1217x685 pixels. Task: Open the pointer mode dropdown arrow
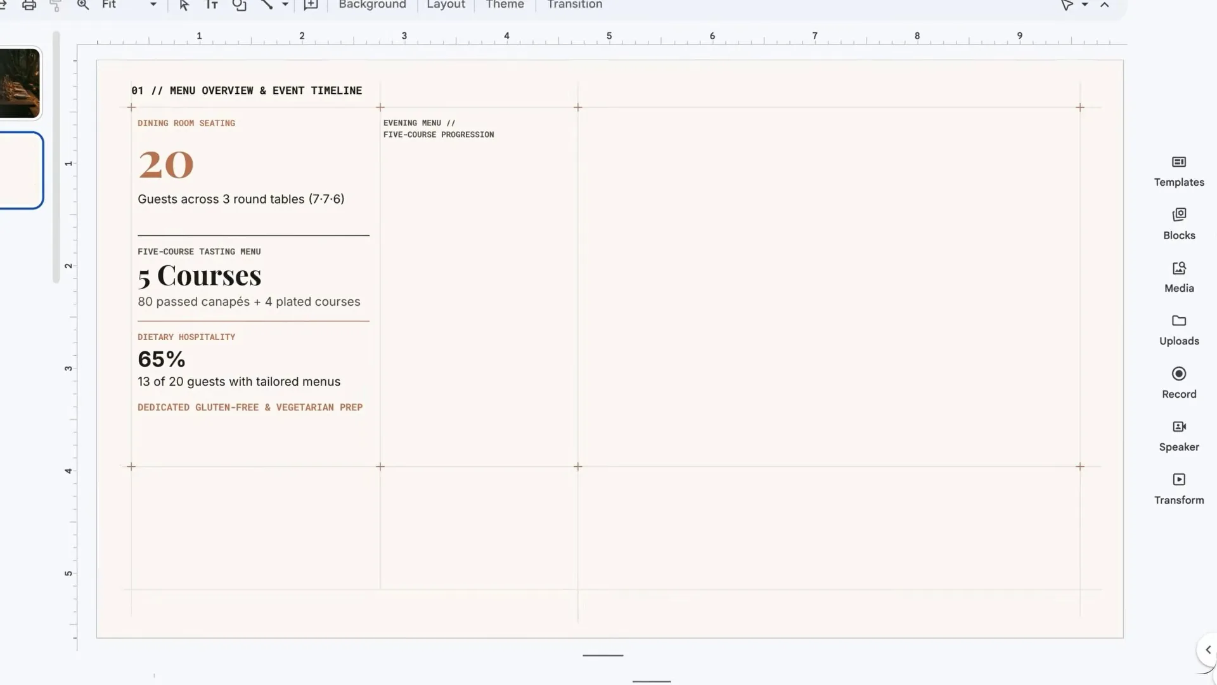(1085, 5)
